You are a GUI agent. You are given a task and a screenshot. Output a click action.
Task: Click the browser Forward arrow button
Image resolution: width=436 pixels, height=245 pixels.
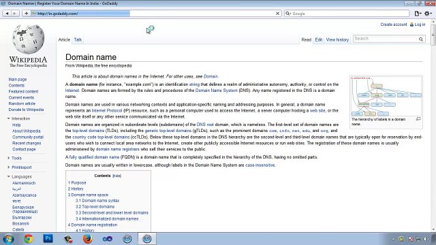coord(15,14)
